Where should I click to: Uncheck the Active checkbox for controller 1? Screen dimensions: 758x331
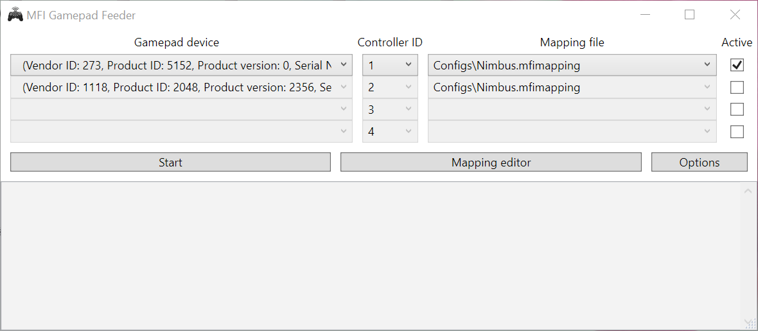click(x=737, y=65)
